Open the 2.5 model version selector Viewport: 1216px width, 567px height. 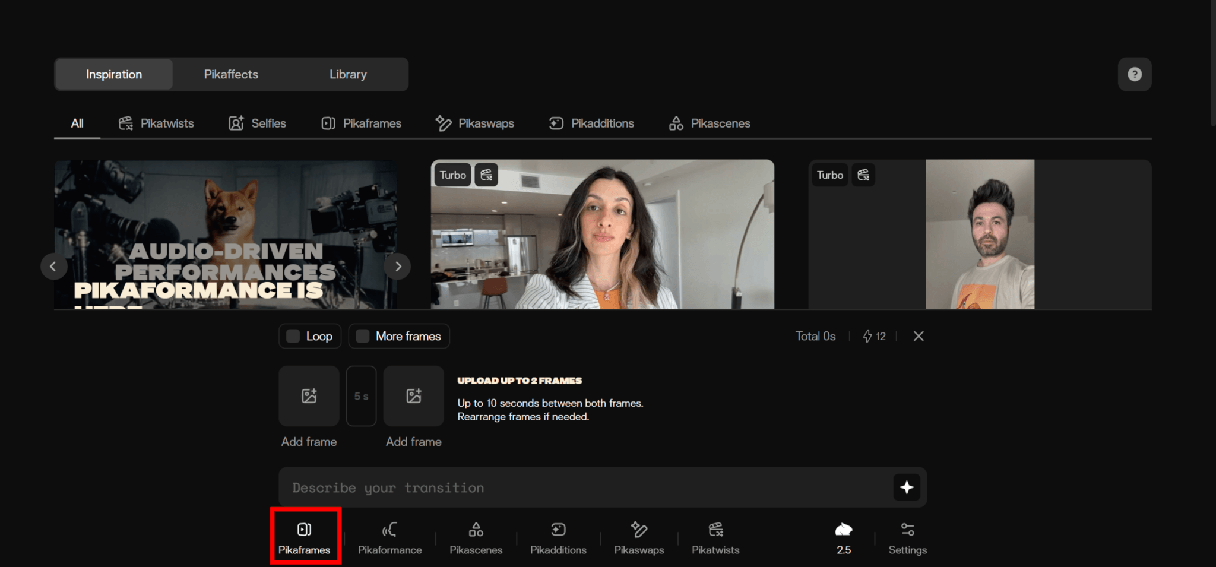pyautogui.click(x=843, y=538)
